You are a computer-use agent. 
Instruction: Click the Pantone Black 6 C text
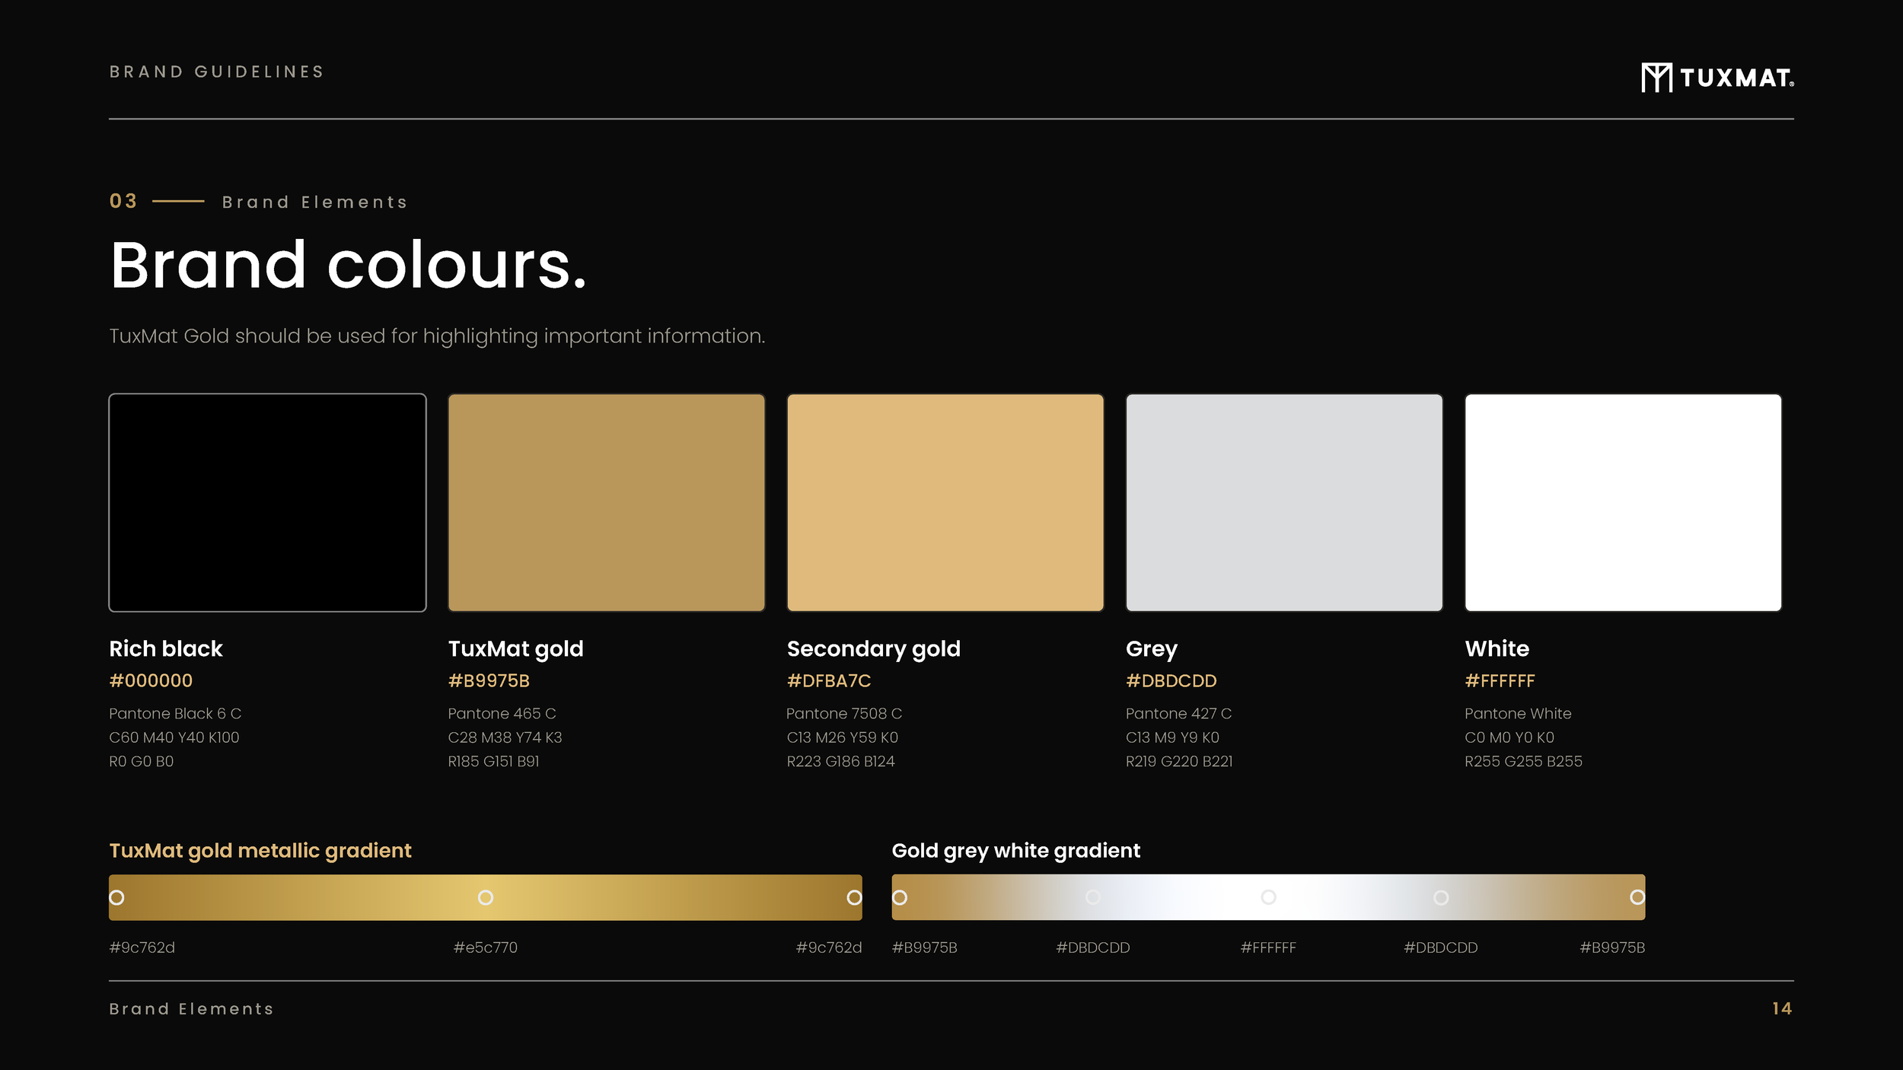pos(175,713)
